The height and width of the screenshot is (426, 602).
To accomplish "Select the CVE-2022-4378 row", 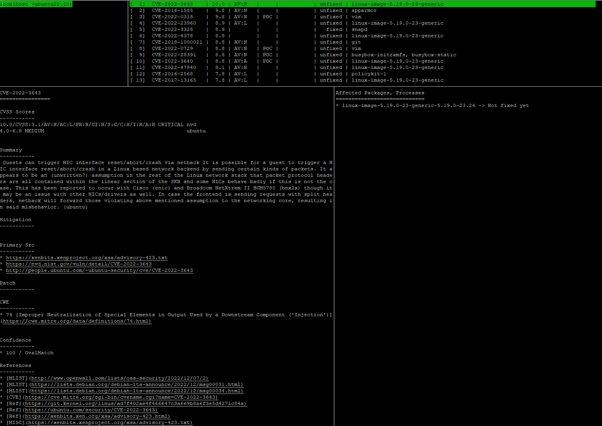I will pyautogui.click(x=363, y=36).
